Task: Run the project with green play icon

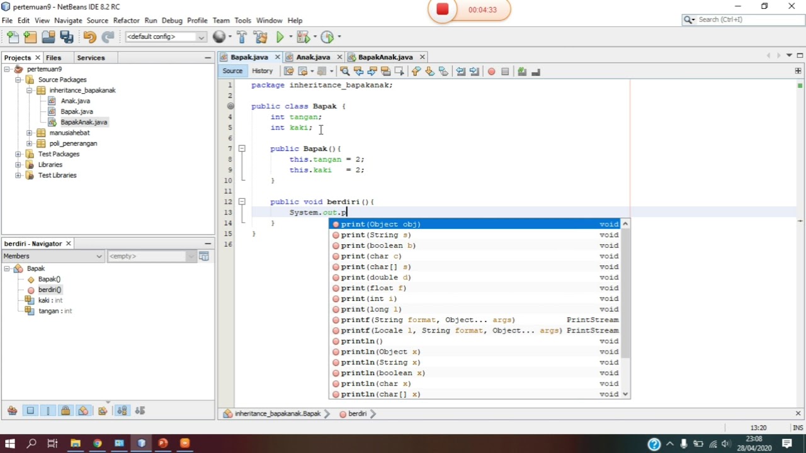Action: point(280,37)
